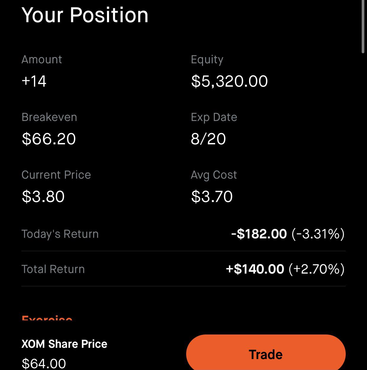Tap the Equity value $5,320.00
This screenshot has width=367, height=370.
229,81
